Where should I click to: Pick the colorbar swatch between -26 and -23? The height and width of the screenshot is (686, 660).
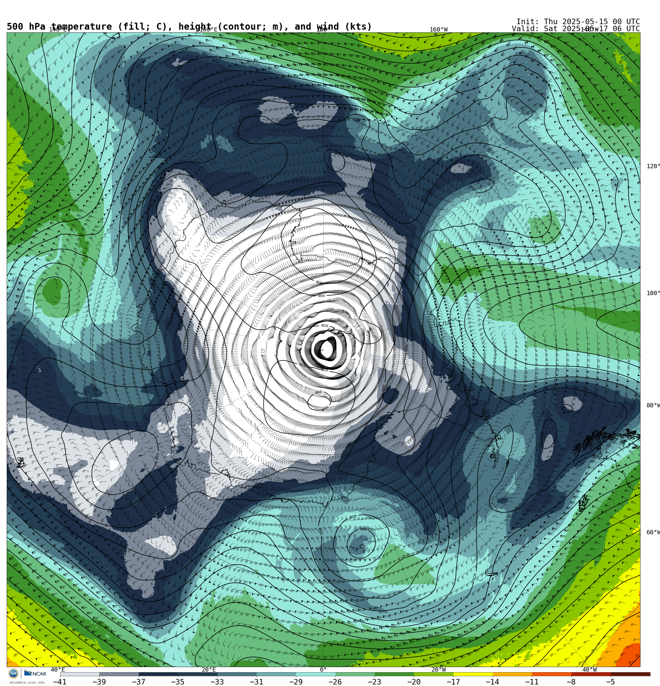pyautogui.click(x=355, y=674)
